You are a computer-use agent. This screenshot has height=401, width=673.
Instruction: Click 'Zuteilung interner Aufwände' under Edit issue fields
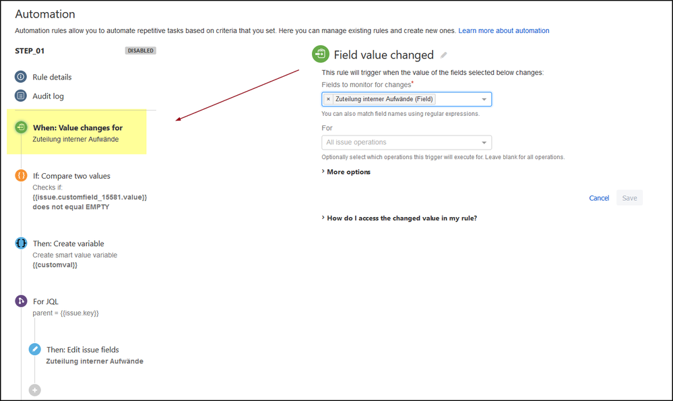95,361
